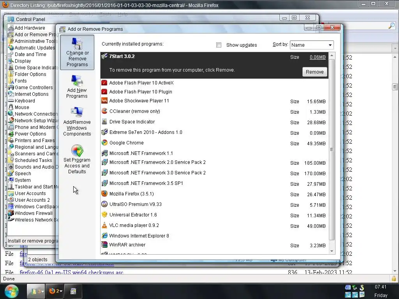The height and width of the screenshot is (299, 399).
Task: Click program list scrollbar up arrow
Action: pyautogui.click(x=332, y=55)
